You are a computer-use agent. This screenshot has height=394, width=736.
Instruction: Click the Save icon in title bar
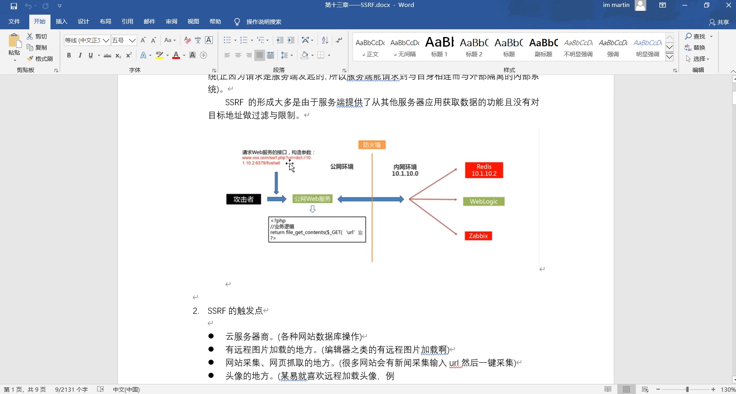click(x=14, y=6)
